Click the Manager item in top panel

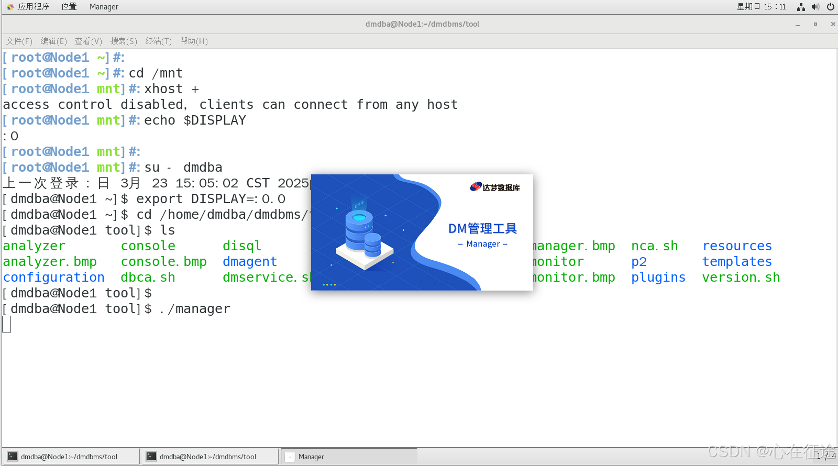(104, 7)
